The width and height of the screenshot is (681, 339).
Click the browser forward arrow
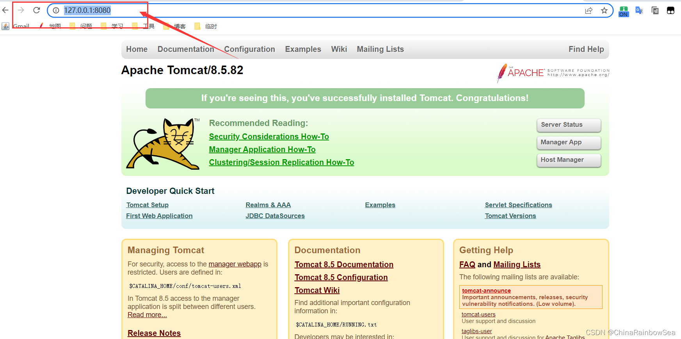pos(21,10)
